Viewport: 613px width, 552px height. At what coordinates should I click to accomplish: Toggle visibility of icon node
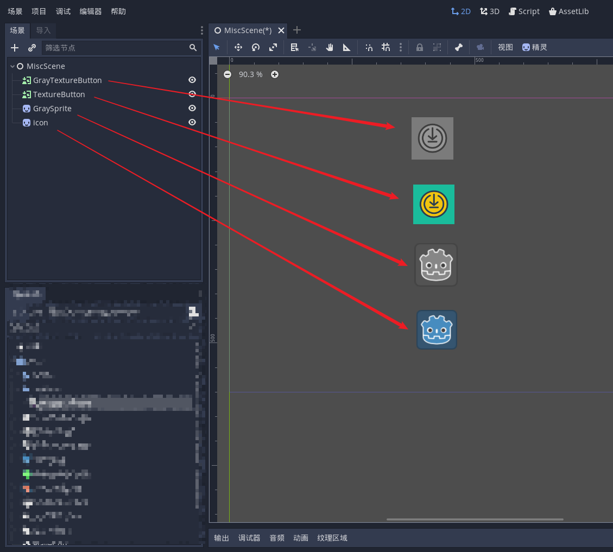[192, 122]
